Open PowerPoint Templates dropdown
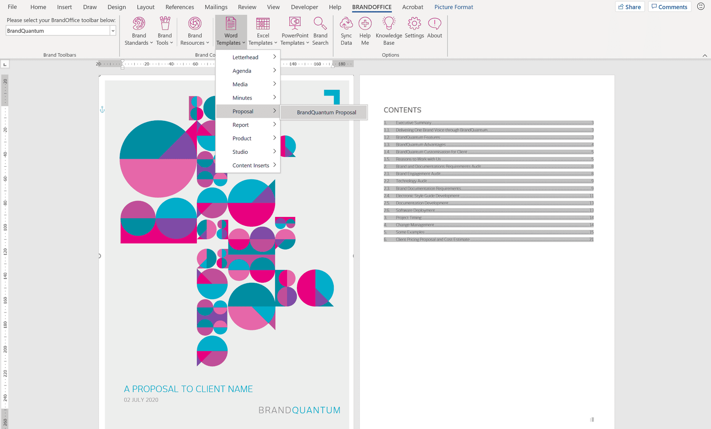The width and height of the screenshot is (711, 429). (295, 31)
